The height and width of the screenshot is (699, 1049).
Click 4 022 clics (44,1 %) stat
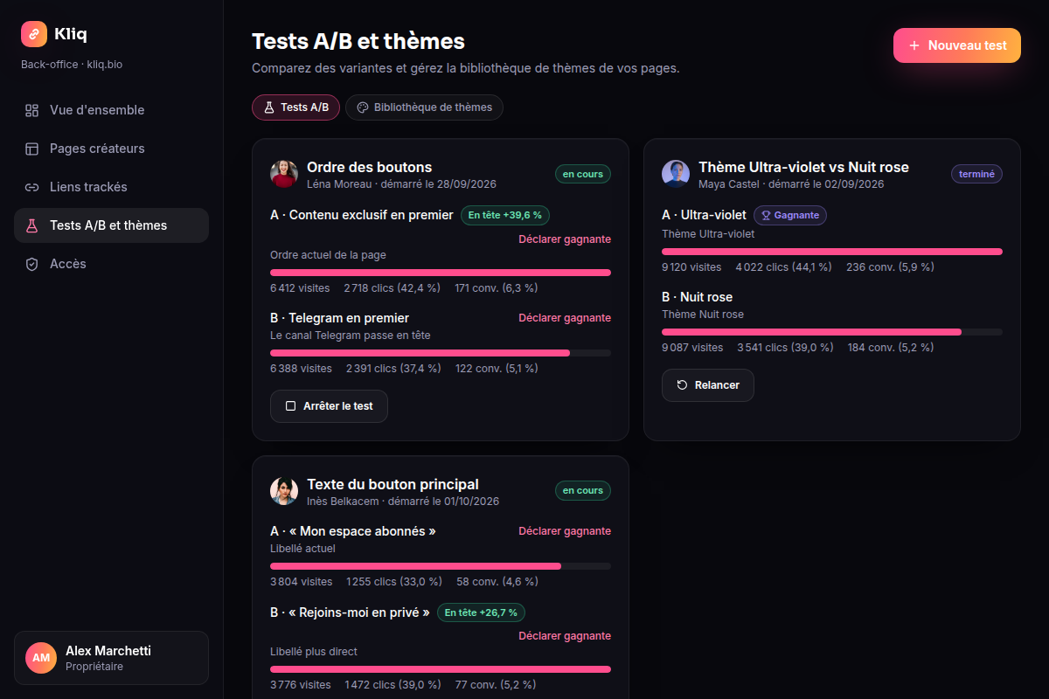pyautogui.click(x=784, y=267)
